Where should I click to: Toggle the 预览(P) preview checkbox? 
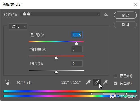(115, 83)
